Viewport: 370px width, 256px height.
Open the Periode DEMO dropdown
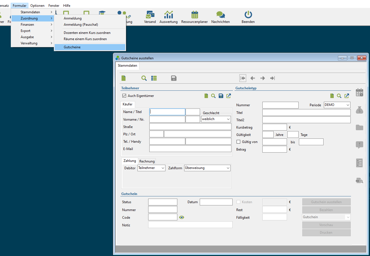pos(337,105)
